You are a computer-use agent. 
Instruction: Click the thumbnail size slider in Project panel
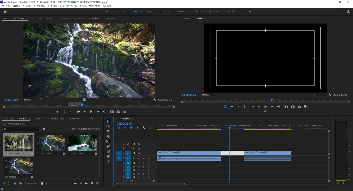[26, 183]
